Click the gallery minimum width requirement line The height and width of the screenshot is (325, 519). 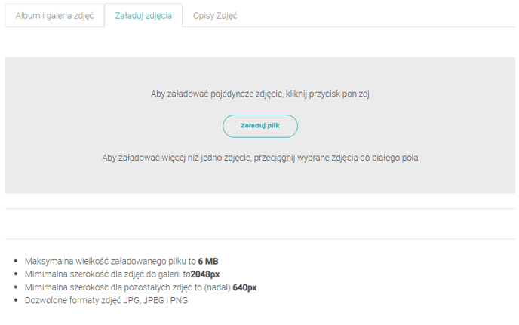[122, 274]
